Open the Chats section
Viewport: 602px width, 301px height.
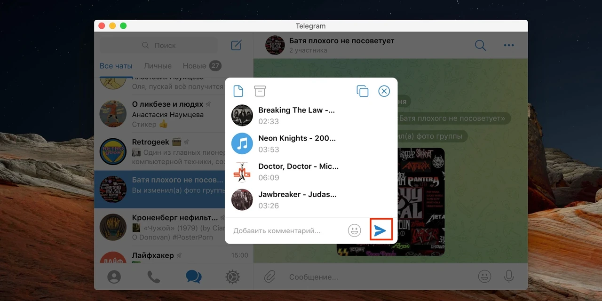tap(193, 277)
